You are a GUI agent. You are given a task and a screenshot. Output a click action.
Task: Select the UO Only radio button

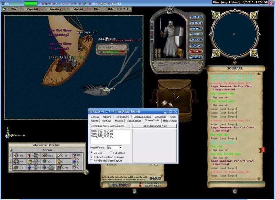click(x=91, y=152)
